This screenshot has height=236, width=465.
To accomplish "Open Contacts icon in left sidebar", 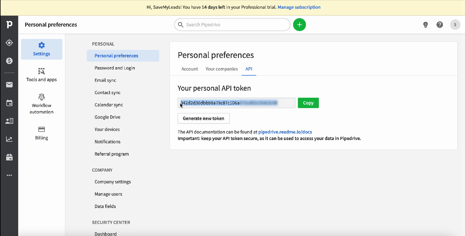I will (x=9, y=121).
